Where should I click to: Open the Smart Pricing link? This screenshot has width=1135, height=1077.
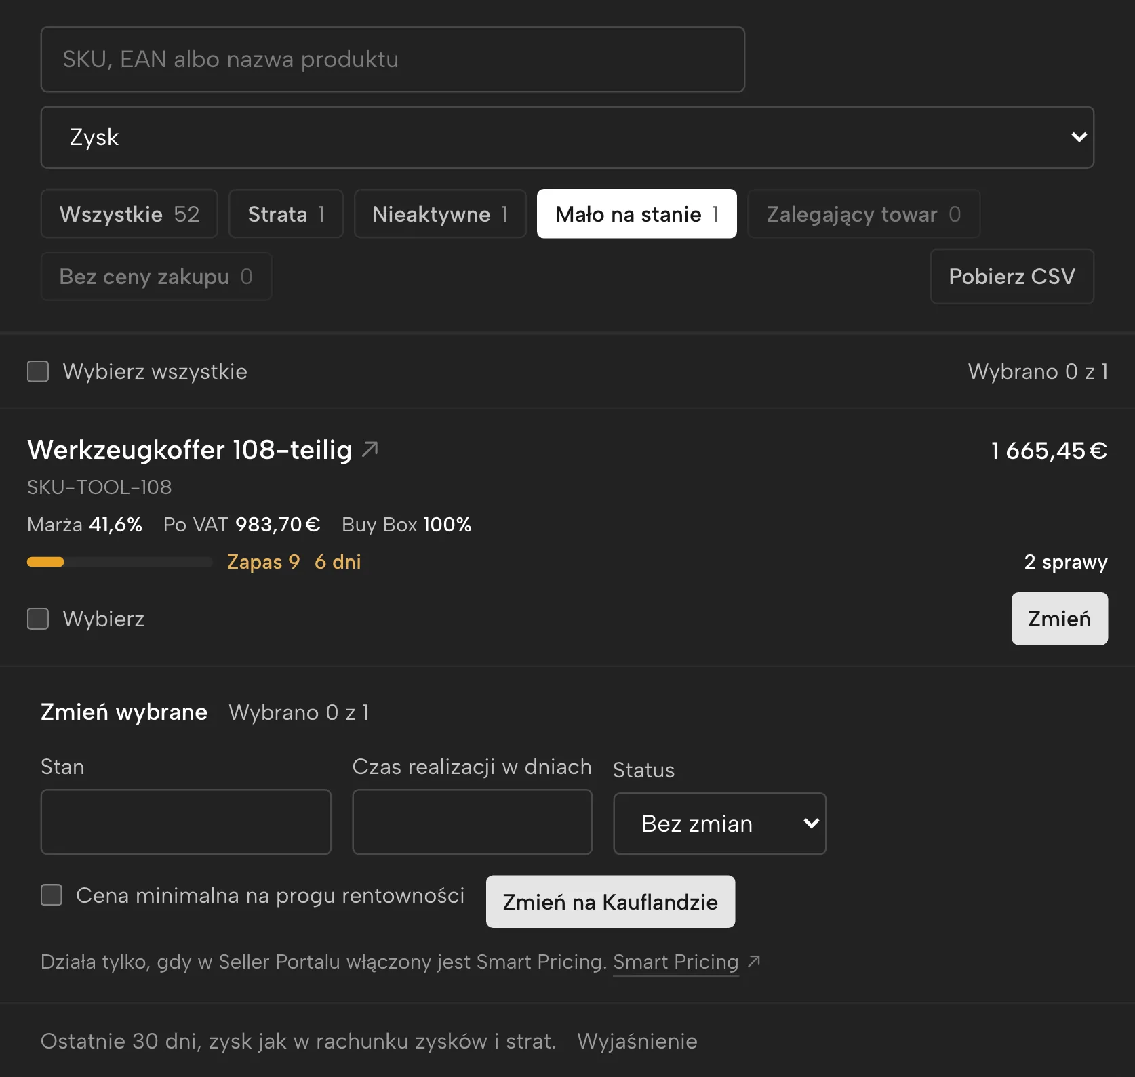[x=676, y=962]
